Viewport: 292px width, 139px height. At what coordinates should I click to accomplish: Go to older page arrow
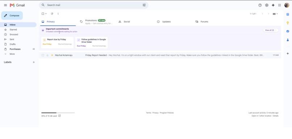268,14
